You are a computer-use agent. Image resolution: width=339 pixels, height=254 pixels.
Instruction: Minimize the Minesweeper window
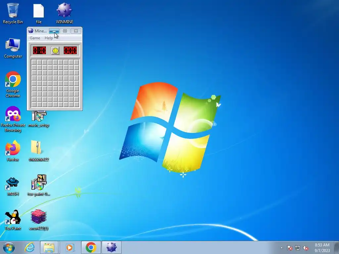click(54, 31)
